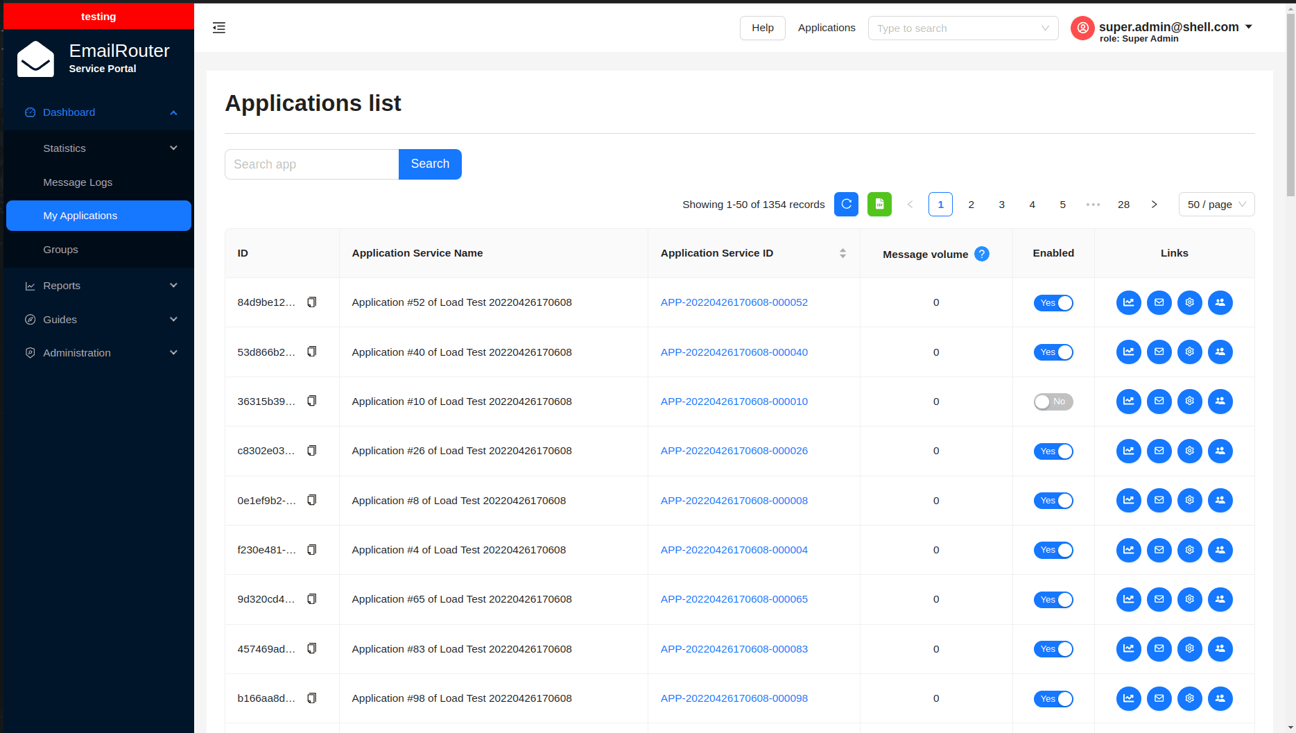This screenshot has width=1296, height=733.
Task: Open email link for Application #10
Action: (x=1159, y=401)
